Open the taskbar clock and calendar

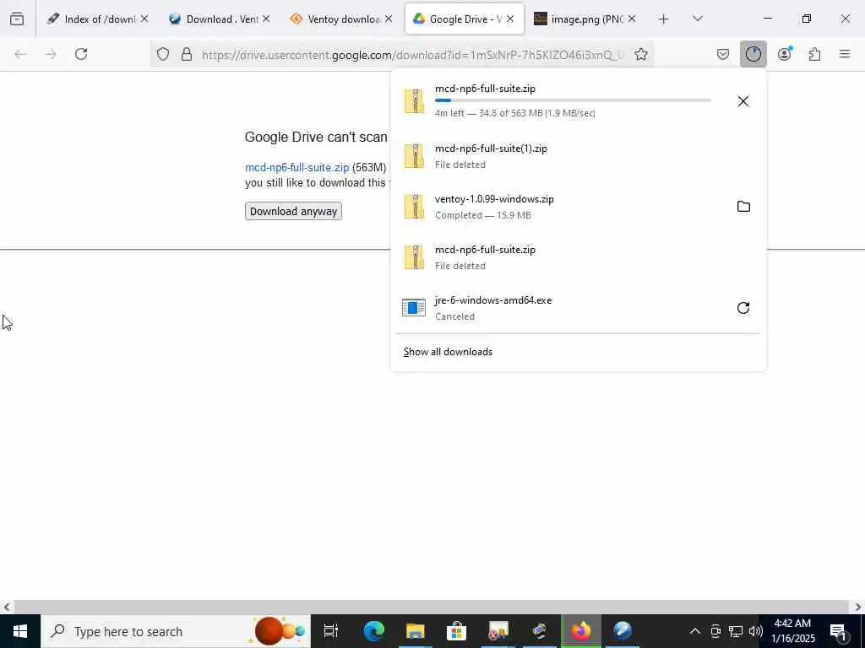792,631
